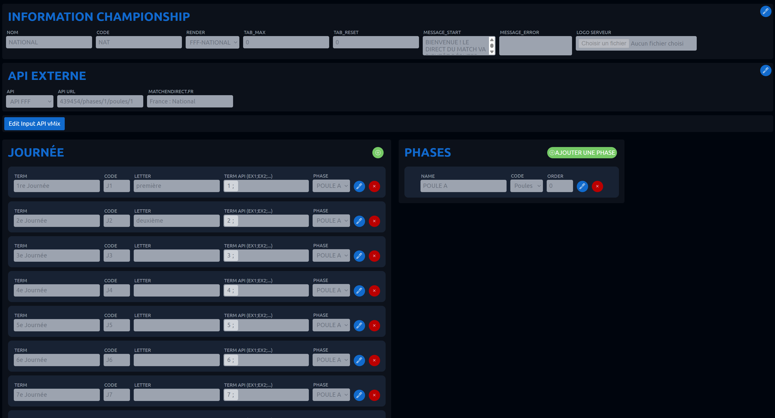775x418 pixels.
Task: Click the NOM field containing NATIONAL
Action: [x=49, y=42]
